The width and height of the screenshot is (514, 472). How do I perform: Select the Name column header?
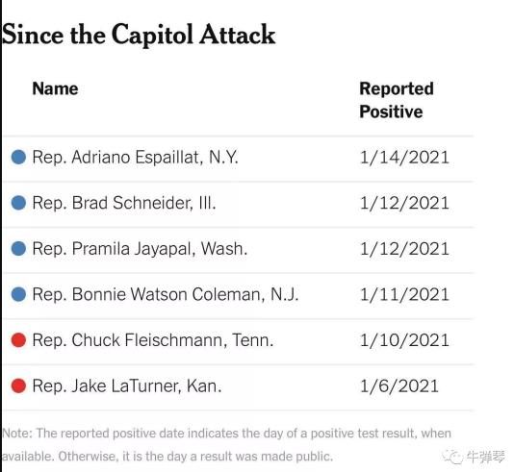click(x=55, y=88)
